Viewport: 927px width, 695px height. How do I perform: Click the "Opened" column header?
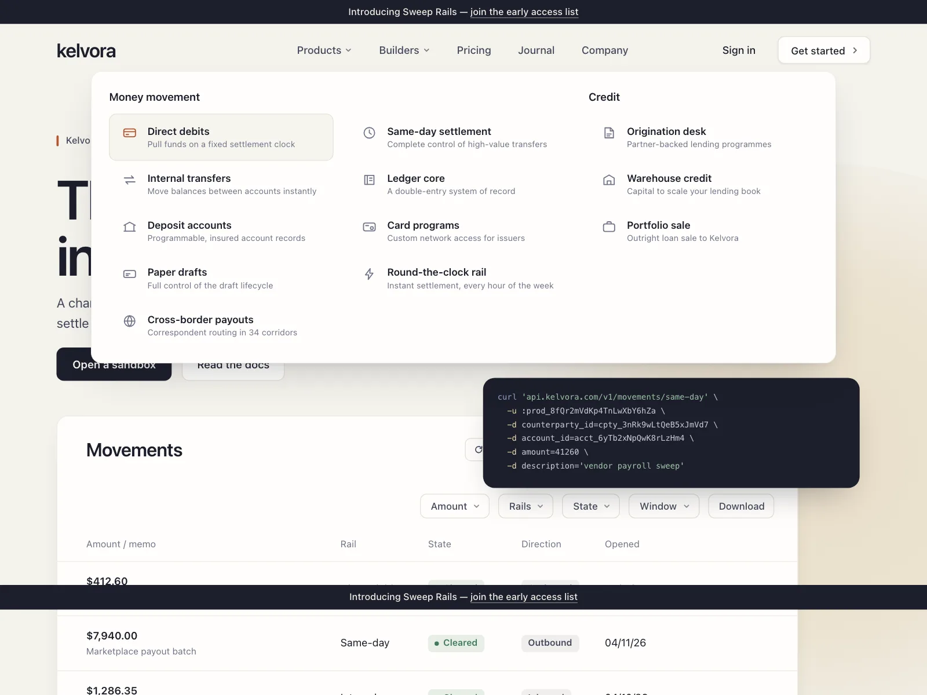pos(622,544)
